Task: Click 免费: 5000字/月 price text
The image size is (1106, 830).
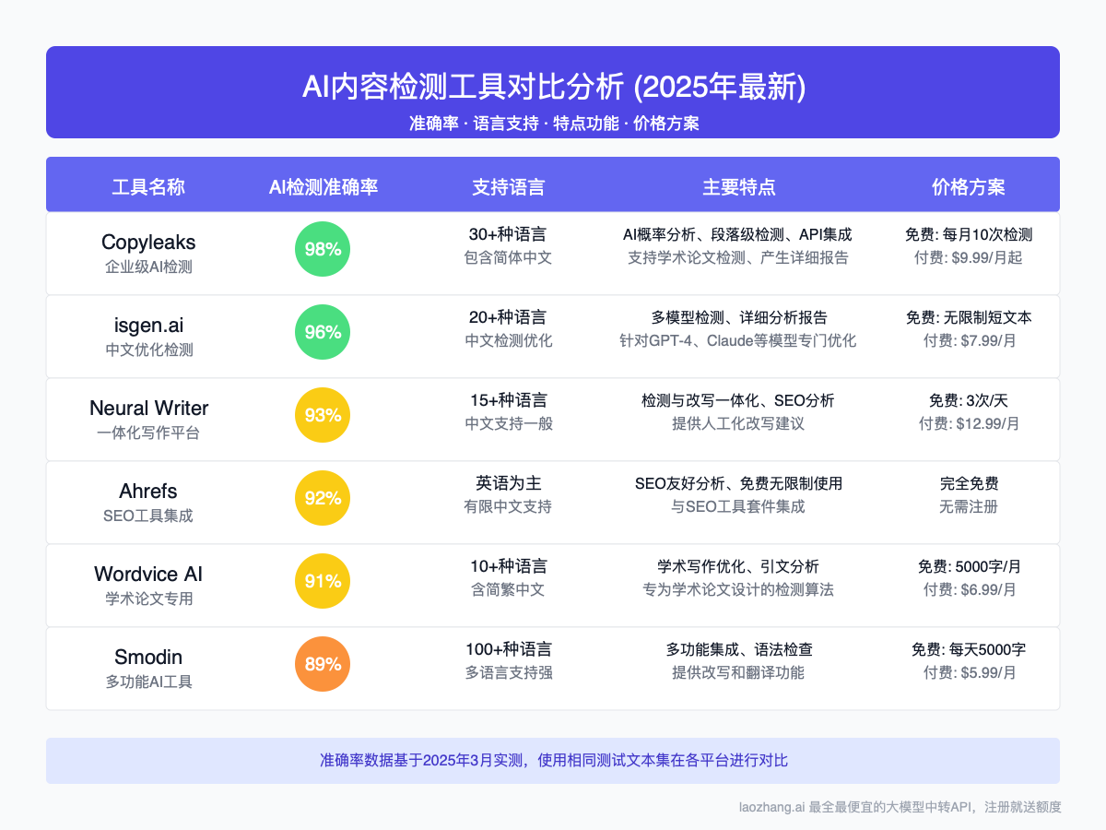Action: pos(969,566)
